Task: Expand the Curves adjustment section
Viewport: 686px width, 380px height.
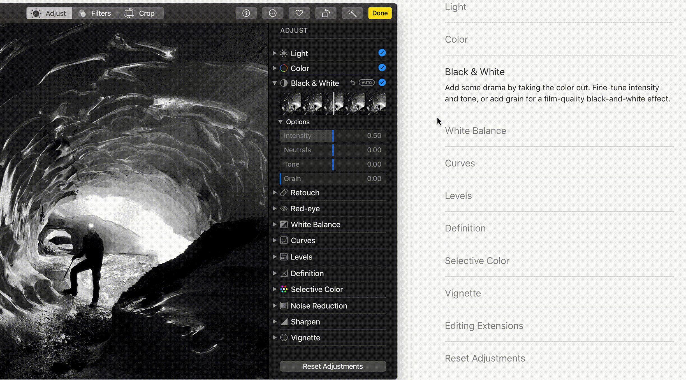Action: (275, 240)
